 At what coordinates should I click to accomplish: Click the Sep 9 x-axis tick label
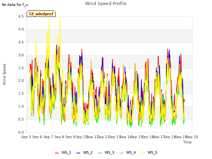70,137
